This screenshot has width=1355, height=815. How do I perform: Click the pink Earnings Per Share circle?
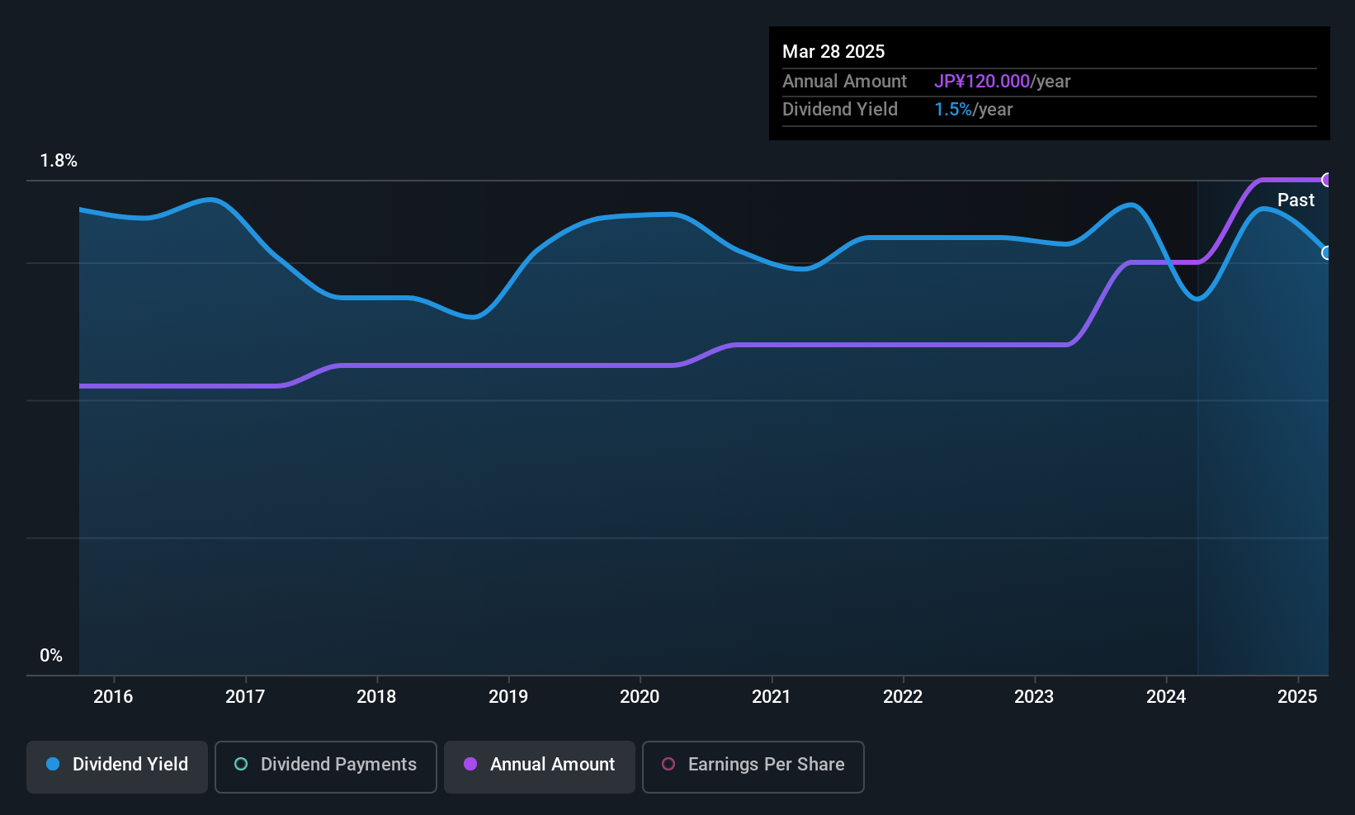point(668,764)
